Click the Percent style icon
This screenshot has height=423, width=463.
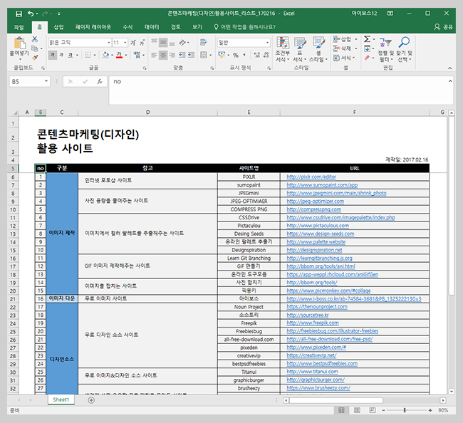pyautogui.click(x=236, y=56)
